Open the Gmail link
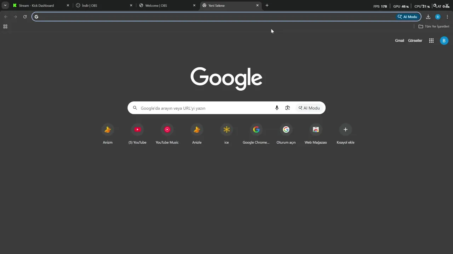The image size is (453, 254). click(400, 41)
